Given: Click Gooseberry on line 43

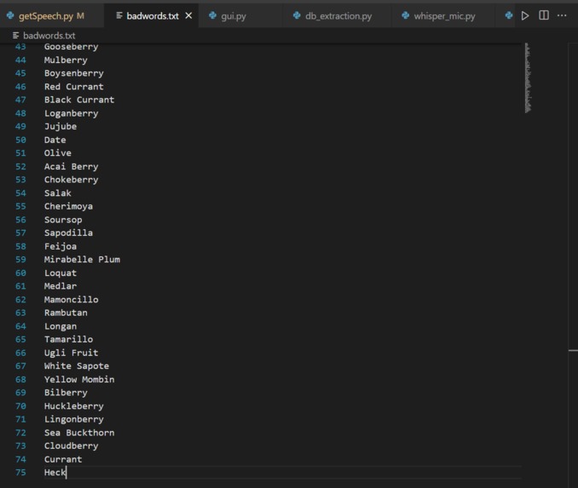Looking at the screenshot, I should point(71,47).
